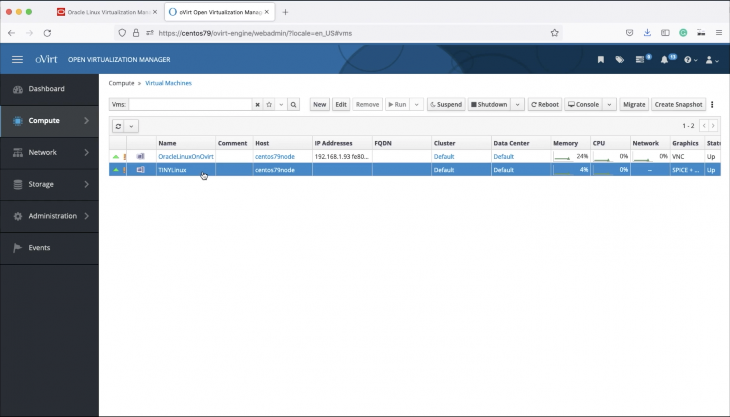
Task: Click the bookmarks icon in the top bar
Action: (x=601, y=59)
